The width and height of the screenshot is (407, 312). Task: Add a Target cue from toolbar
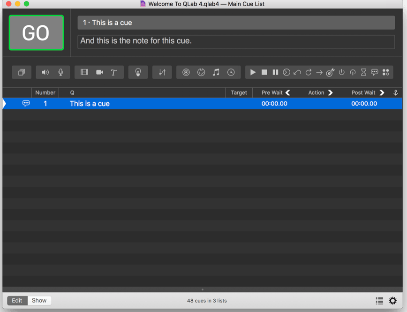pos(330,72)
